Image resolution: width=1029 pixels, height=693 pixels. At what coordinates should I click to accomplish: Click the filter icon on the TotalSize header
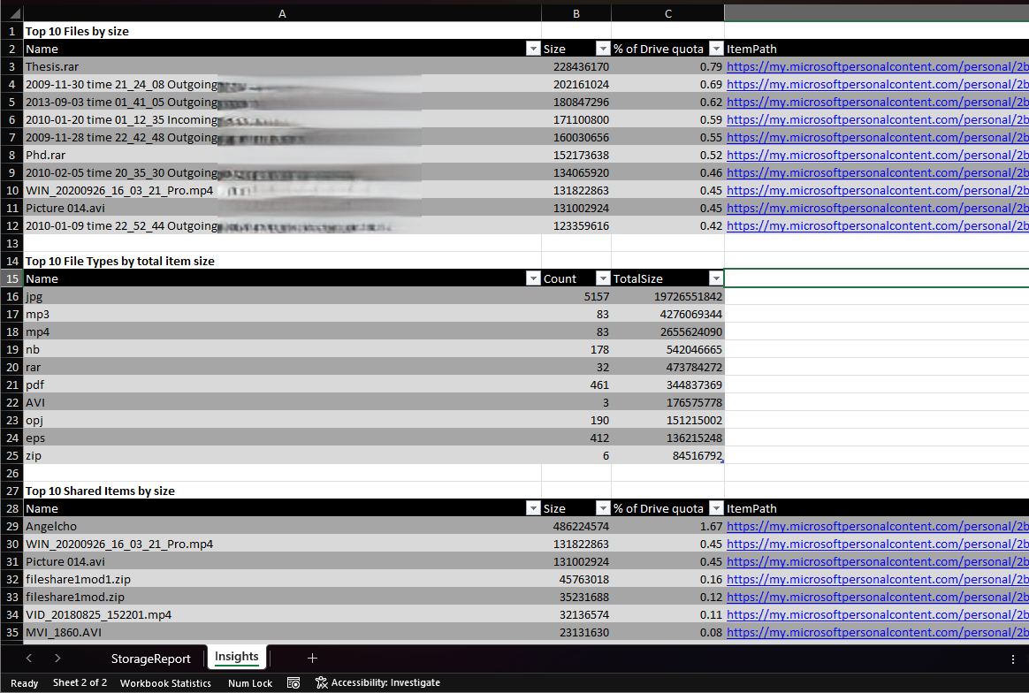coord(716,278)
